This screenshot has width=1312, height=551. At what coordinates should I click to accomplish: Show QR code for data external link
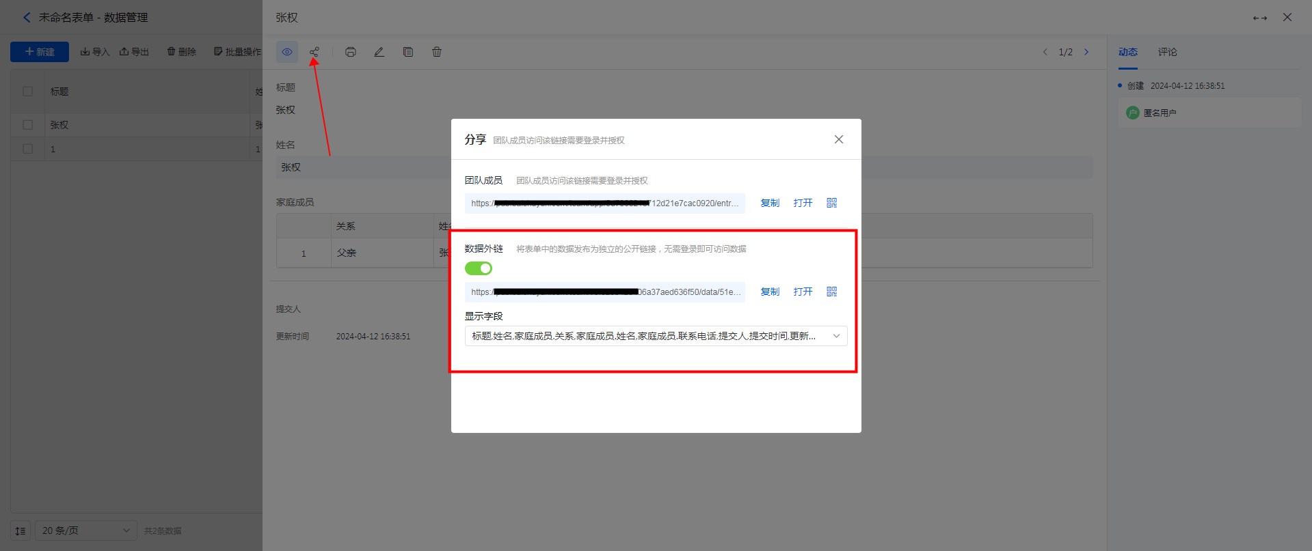[x=831, y=292]
